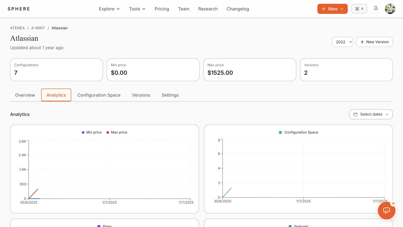Open the Research page
Screen dimensions: 403x227
tap(208, 9)
